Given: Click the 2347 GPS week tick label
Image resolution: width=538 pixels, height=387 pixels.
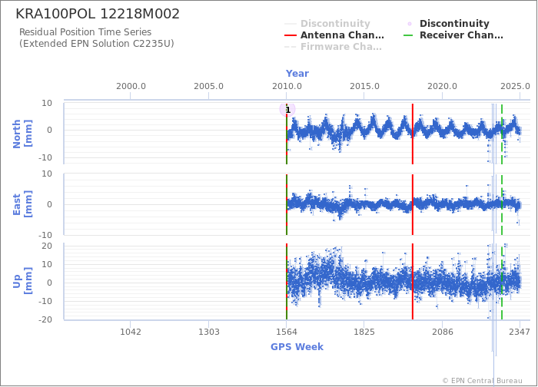Looking at the screenshot, I should coord(520,332).
